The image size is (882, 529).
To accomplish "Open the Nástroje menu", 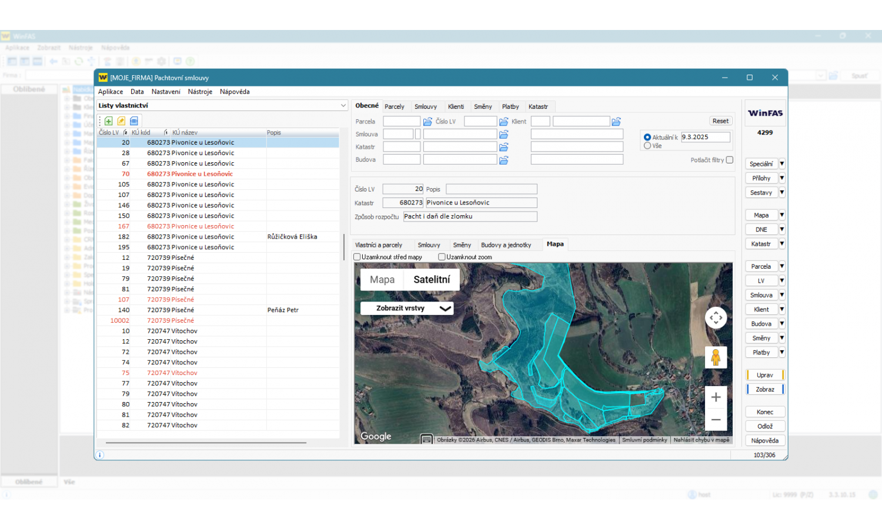I will tap(200, 92).
